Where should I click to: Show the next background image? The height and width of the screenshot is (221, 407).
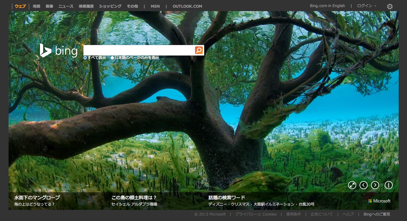[375, 185]
